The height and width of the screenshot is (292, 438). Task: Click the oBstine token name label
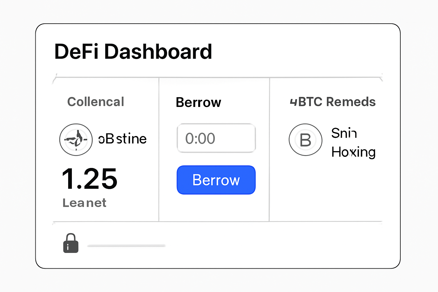point(122,139)
